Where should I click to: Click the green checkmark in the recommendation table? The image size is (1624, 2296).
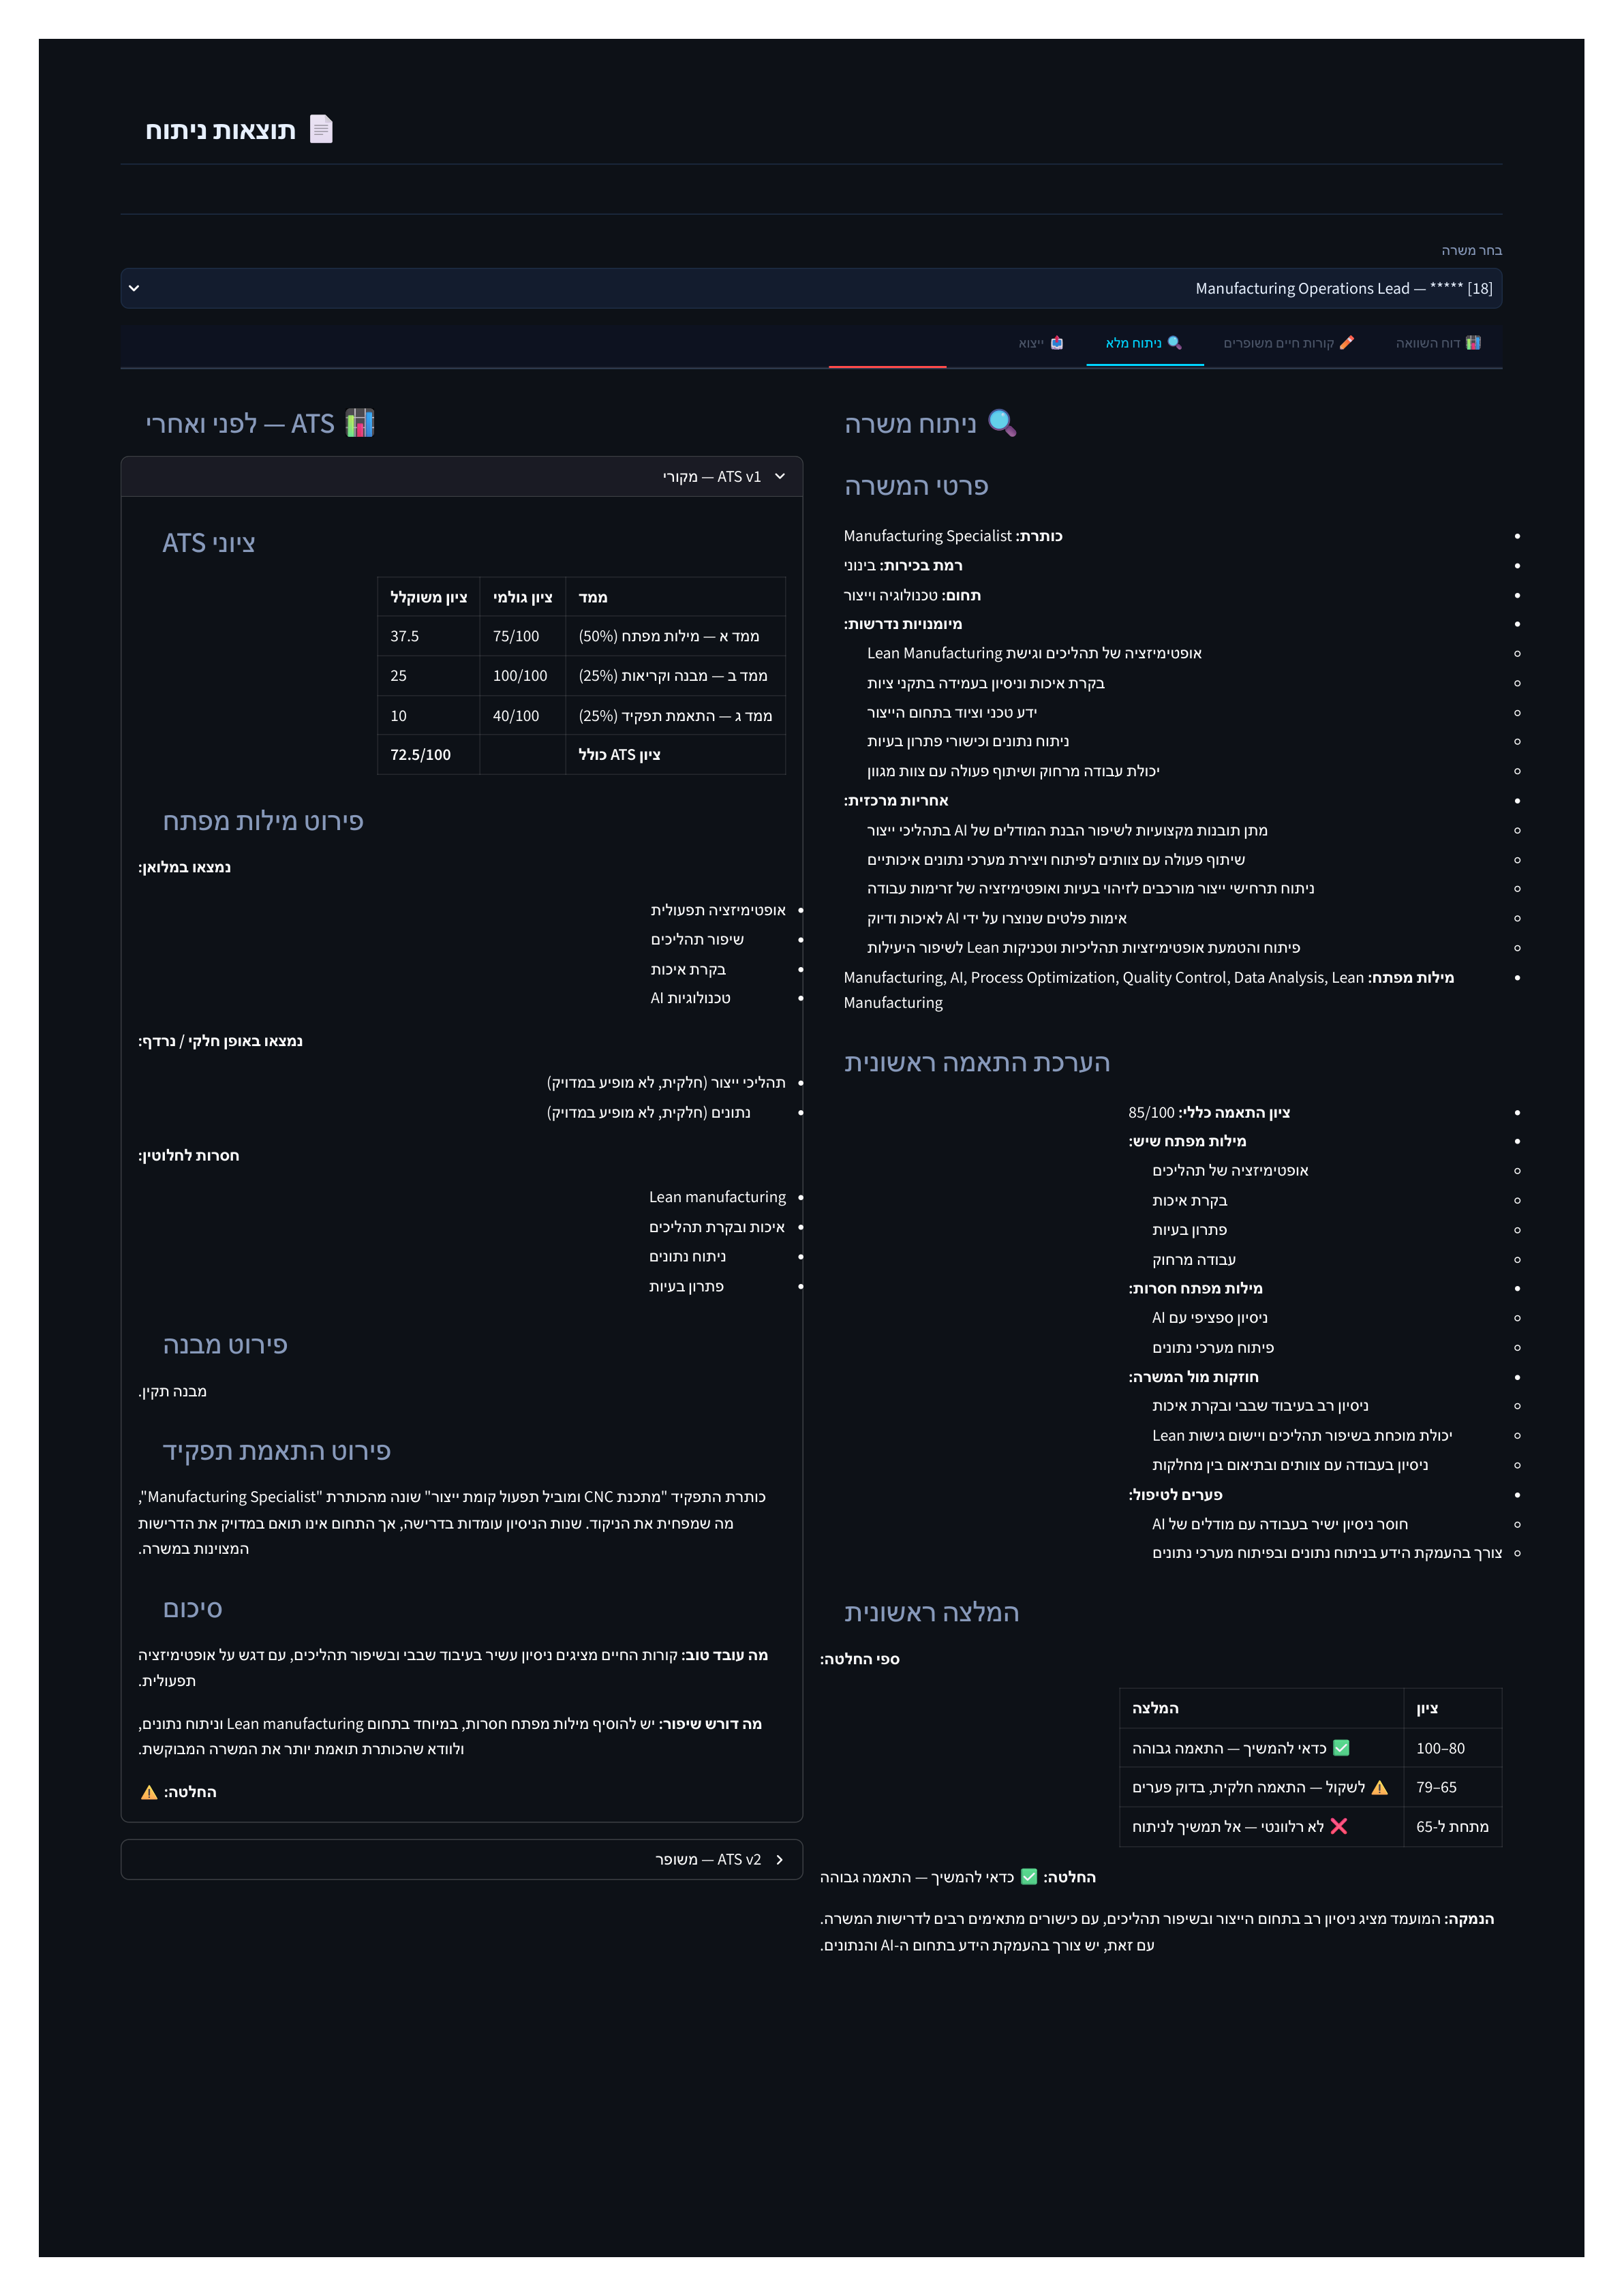[1341, 1748]
